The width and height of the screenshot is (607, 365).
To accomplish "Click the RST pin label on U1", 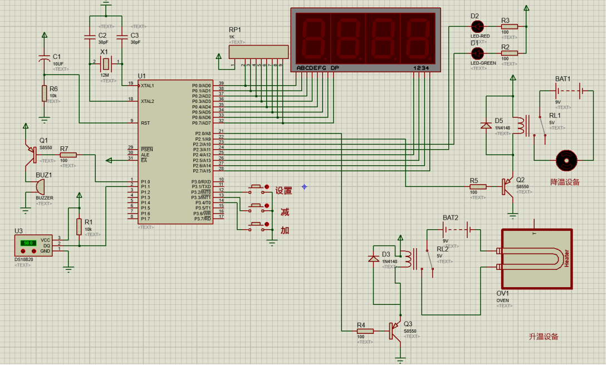I will tap(145, 123).
